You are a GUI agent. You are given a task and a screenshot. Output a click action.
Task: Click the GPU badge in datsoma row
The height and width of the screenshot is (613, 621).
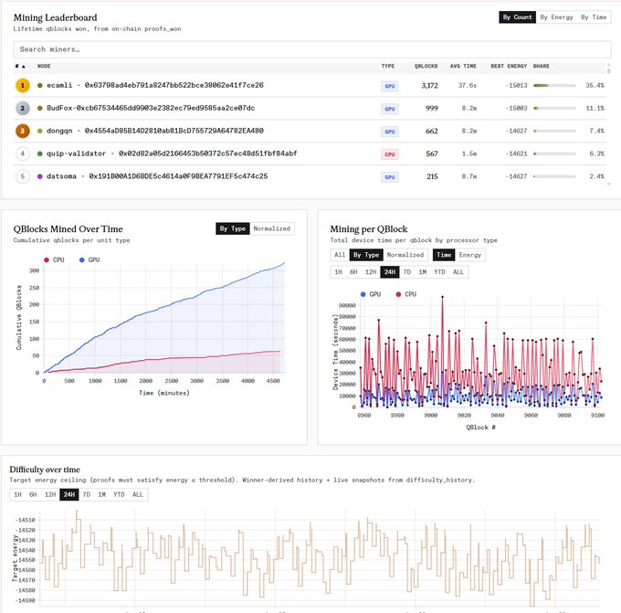pos(390,177)
